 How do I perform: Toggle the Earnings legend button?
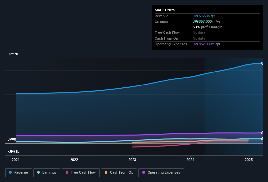(47, 173)
